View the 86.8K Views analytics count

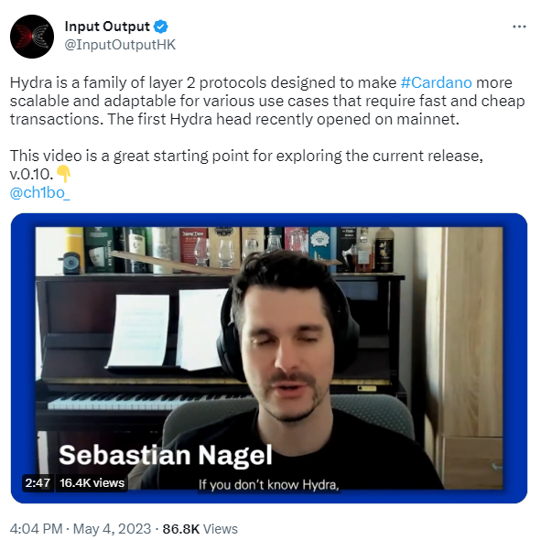200,529
